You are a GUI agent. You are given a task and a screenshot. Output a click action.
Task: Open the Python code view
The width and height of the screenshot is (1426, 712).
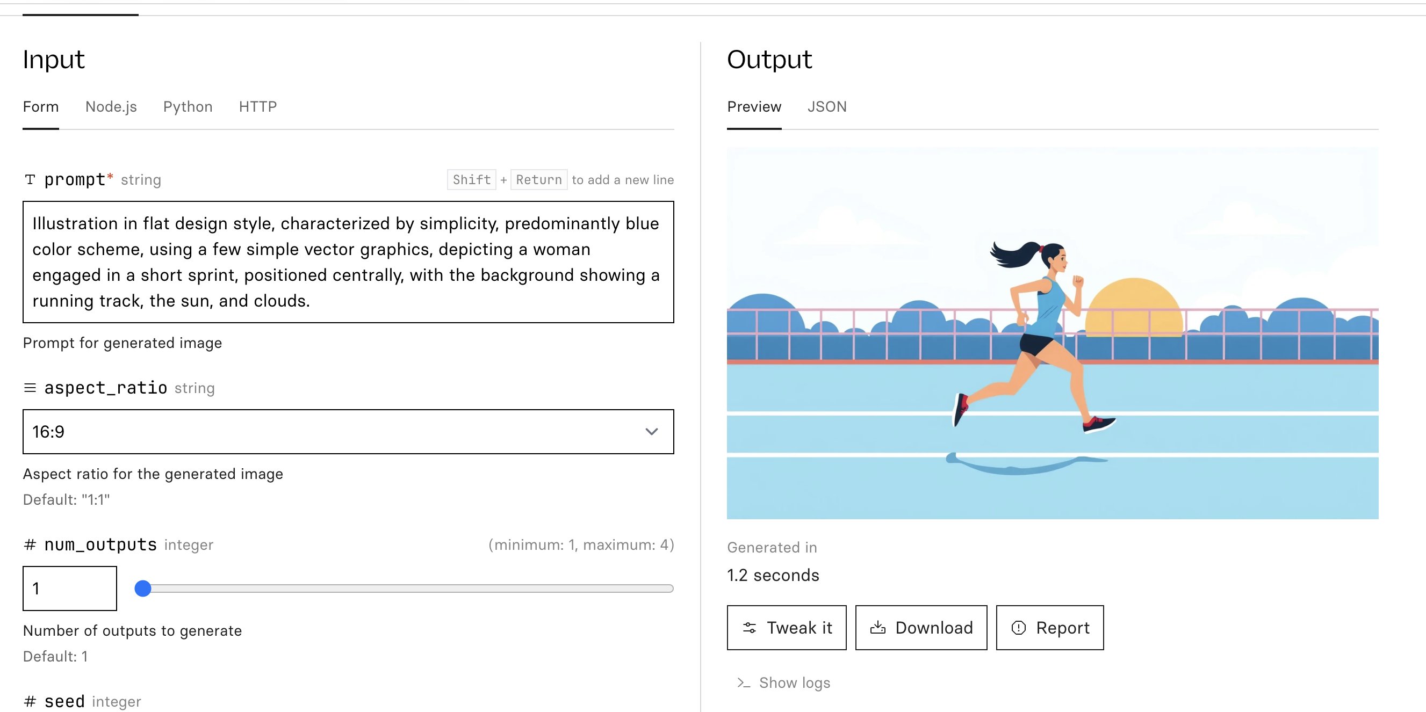pyautogui.click(x=186, y=106)
